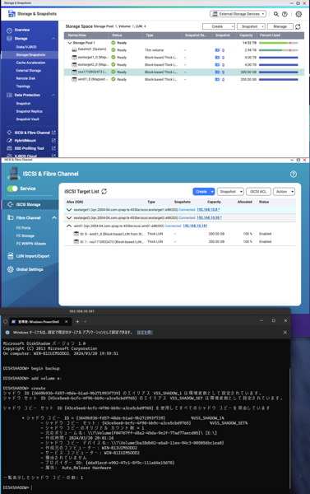The image size is (310, 494).
Task: Click the blue Create button in iSCSI Target List
Action: 201,192
